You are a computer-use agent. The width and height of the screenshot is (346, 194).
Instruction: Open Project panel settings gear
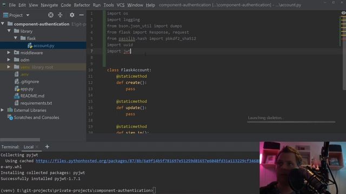tap(72, 15)
